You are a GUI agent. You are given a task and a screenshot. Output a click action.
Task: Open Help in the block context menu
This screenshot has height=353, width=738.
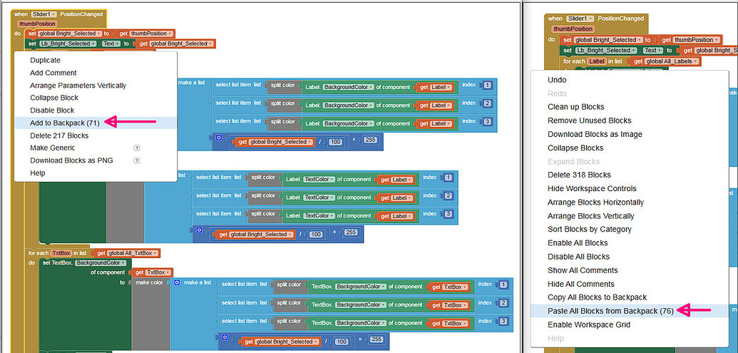(38, 173)
